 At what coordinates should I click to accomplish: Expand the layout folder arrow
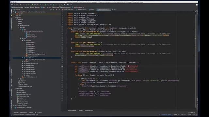click(x=23, y=62)
